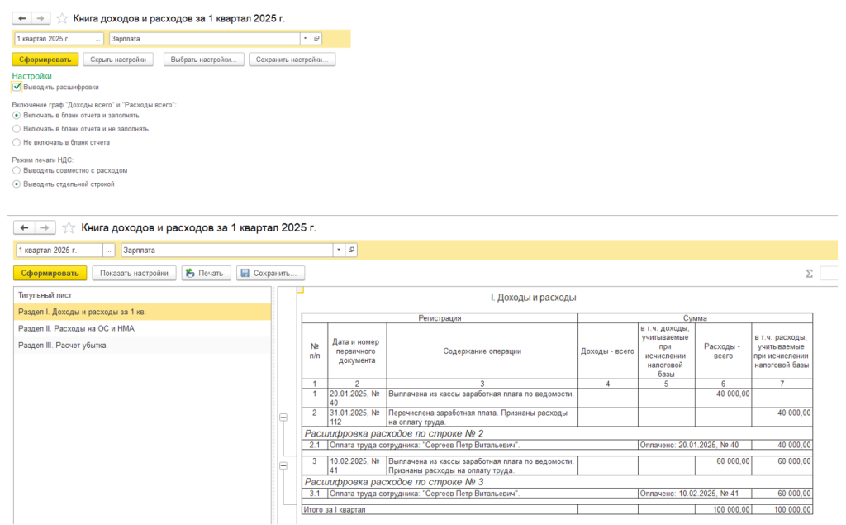Go back using arrow above Показать настройки

pos(25,227)
